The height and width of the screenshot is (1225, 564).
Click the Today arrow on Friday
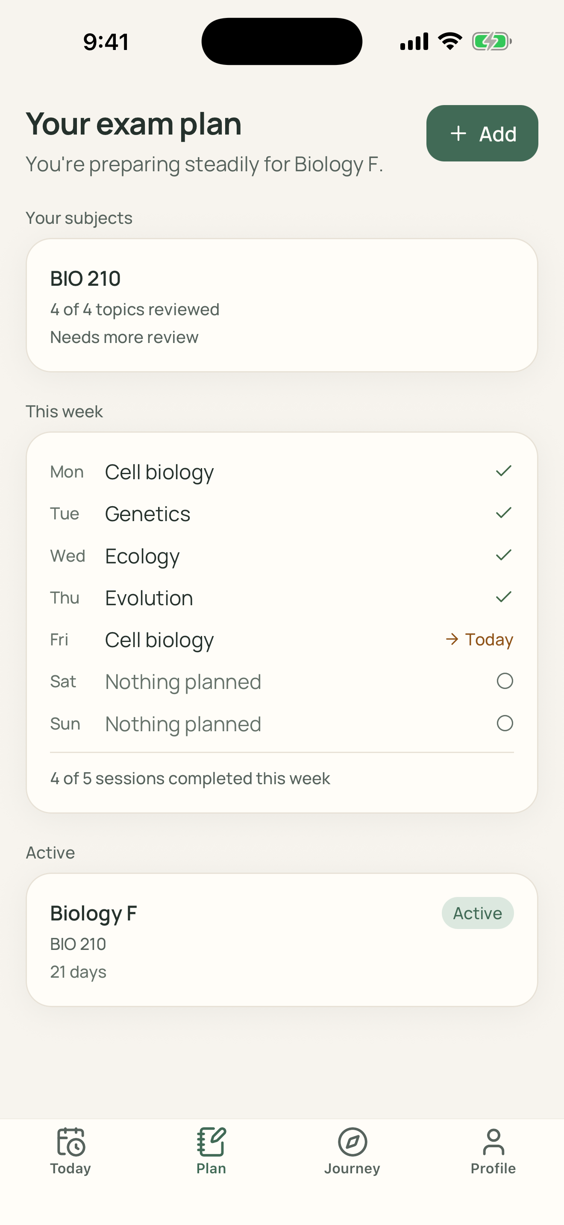pos(452,639)
